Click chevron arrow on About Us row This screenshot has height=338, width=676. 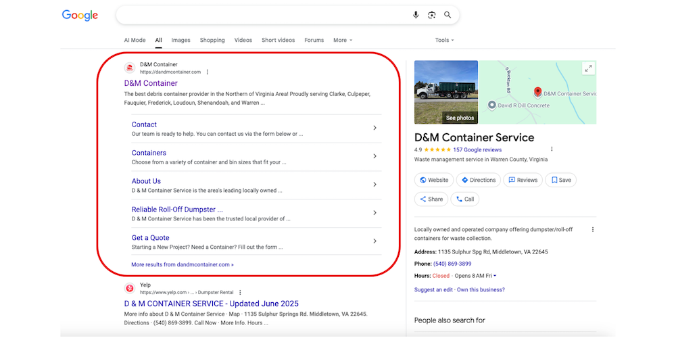pos(375,185)
